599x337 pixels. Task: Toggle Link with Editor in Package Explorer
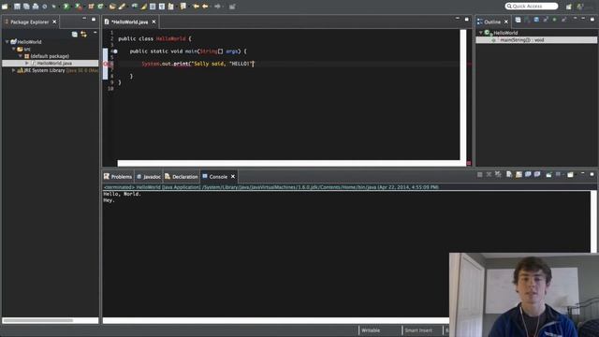coord(83,35)
